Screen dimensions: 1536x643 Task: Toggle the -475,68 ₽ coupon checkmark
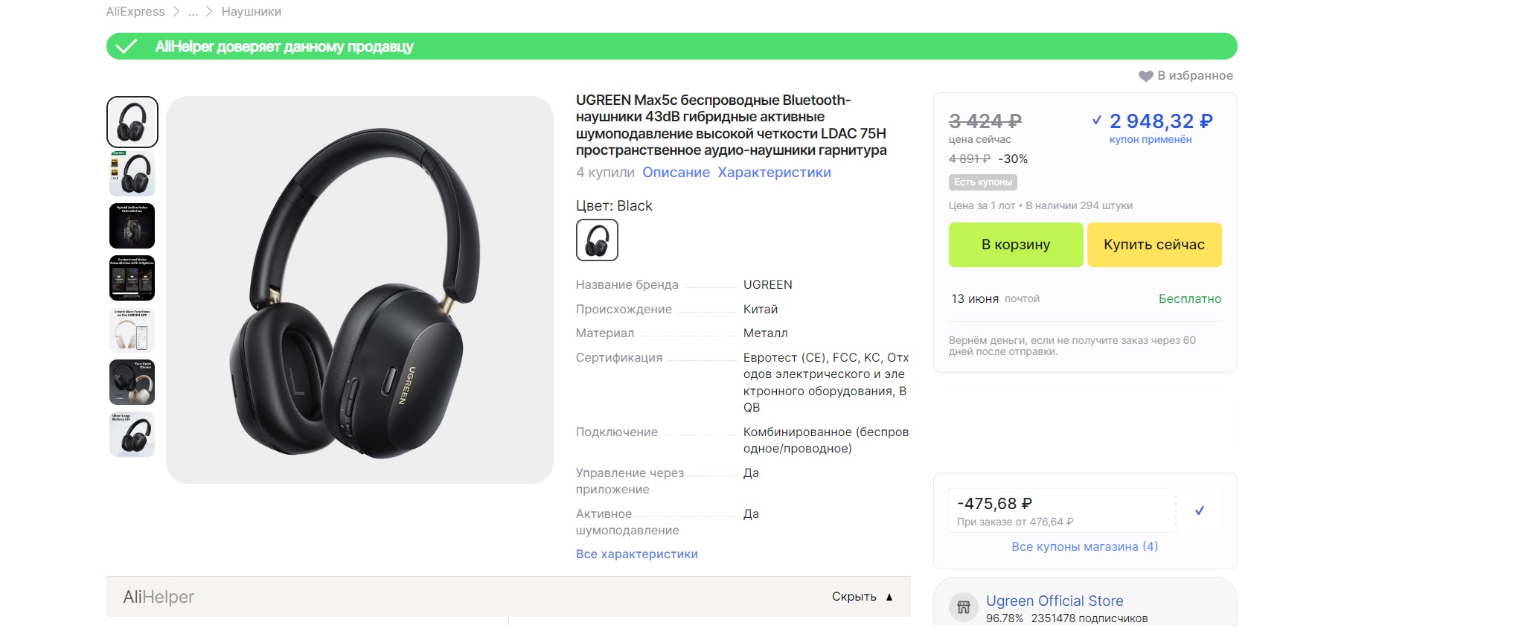[1199, 511]
